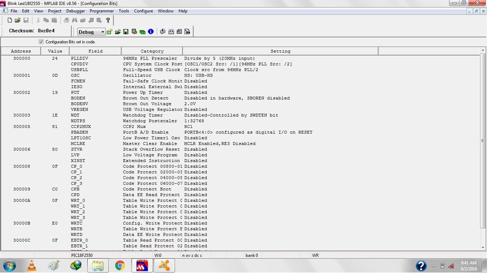Open the Paint palette taskbar icon

point(54,266)
